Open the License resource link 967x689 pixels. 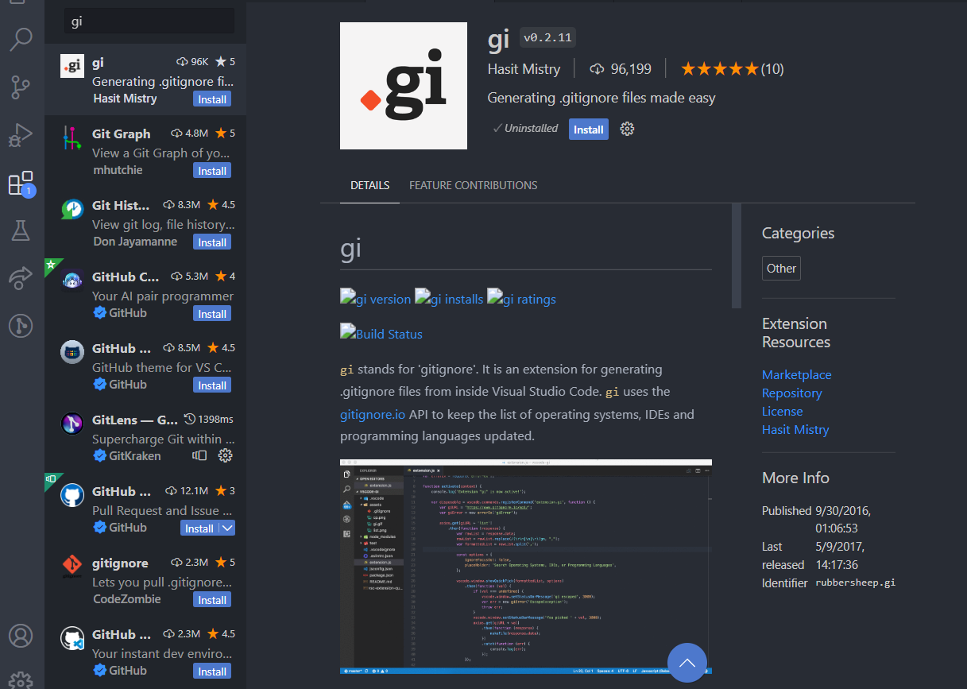(782, 411)
